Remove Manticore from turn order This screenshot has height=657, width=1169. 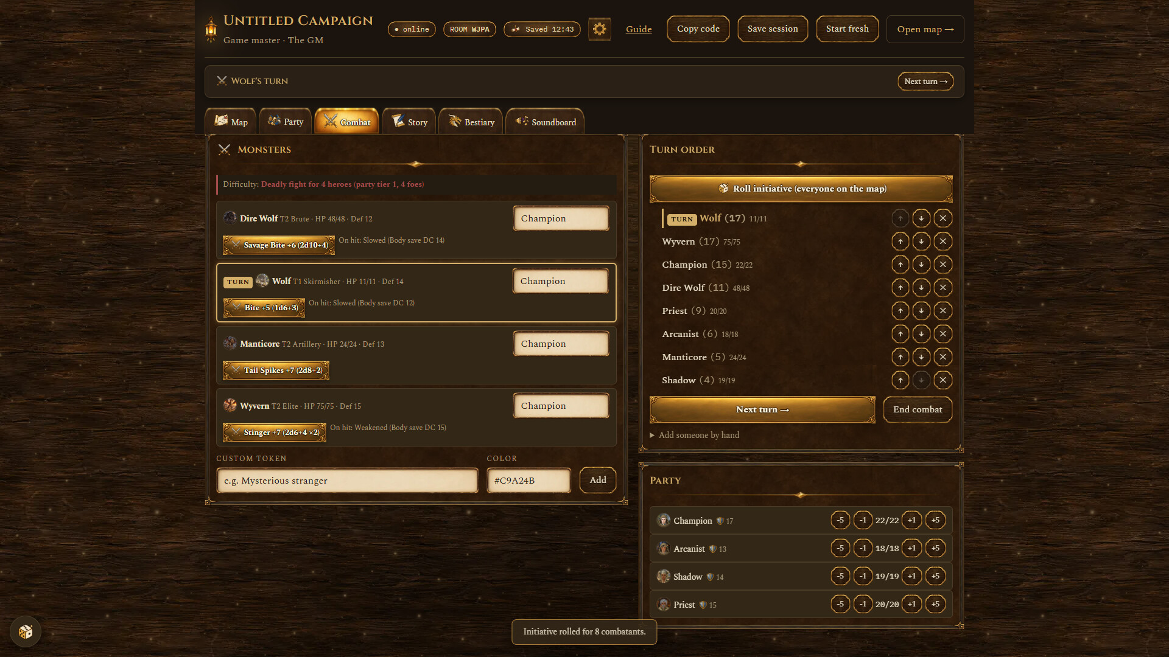(x=943, y=357)
